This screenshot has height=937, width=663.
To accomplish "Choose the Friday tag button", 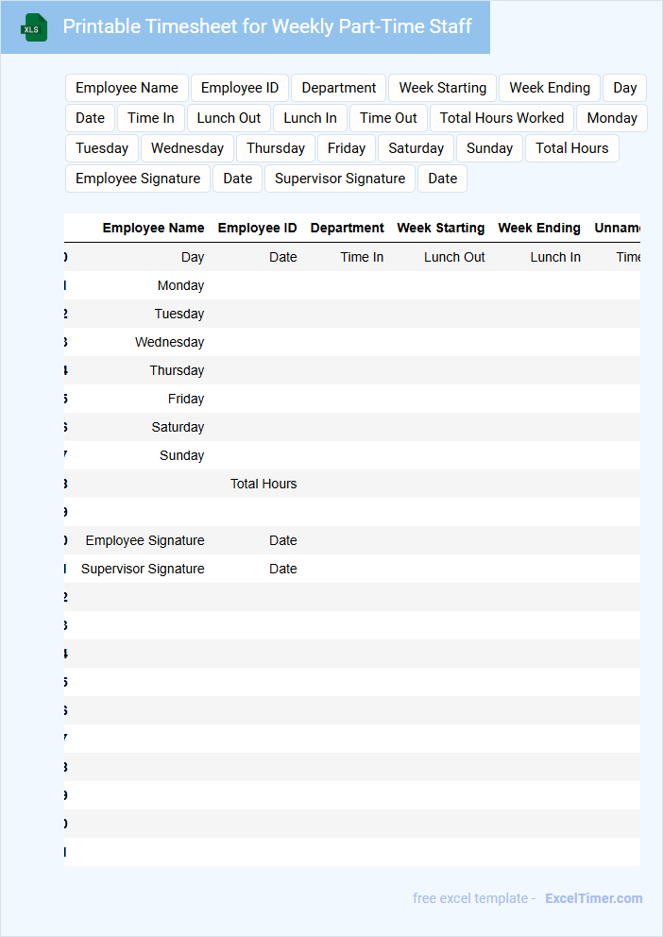I will point(347,148).
